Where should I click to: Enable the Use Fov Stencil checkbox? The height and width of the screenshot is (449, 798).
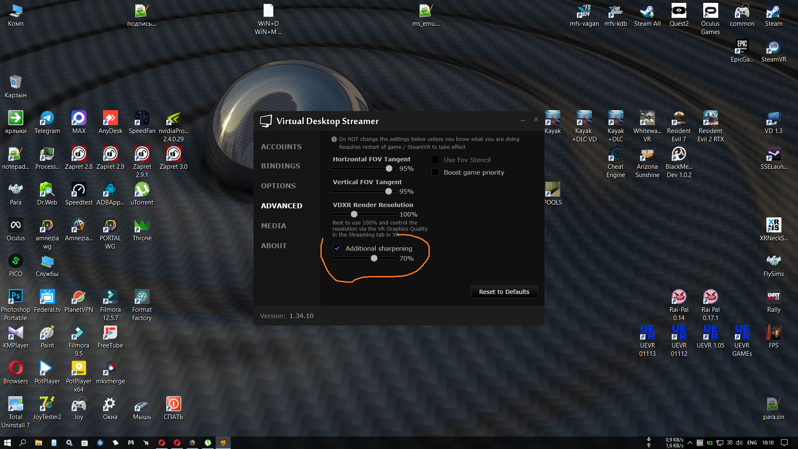click(x=435, y=160)
